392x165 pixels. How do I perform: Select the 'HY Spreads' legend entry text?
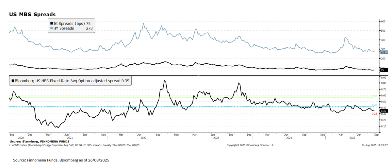click(64, 28)
